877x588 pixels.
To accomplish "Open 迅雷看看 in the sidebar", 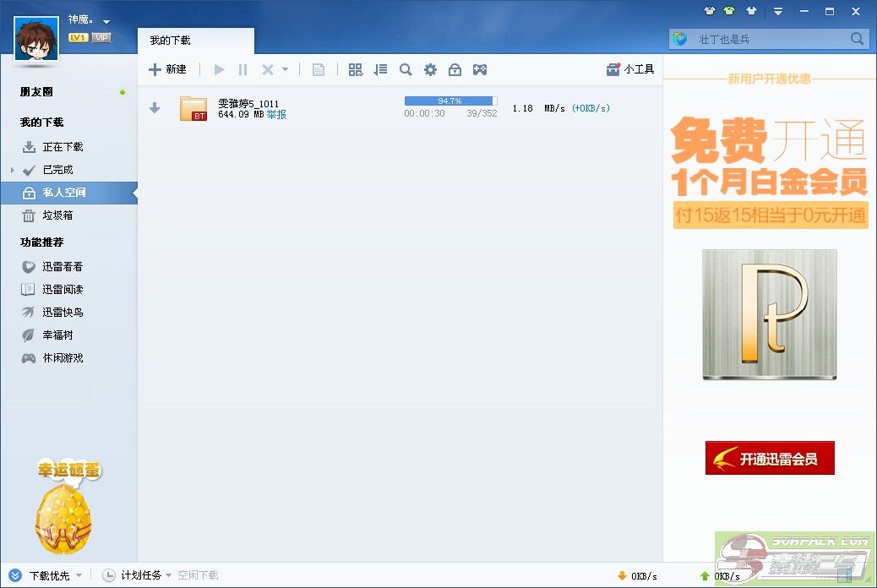I will coord(63,267).
